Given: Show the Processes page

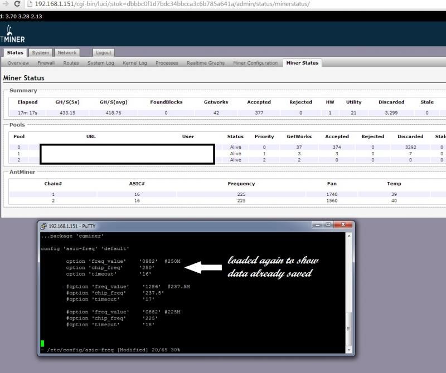Looking at the screenshot, I should [167, 63].
